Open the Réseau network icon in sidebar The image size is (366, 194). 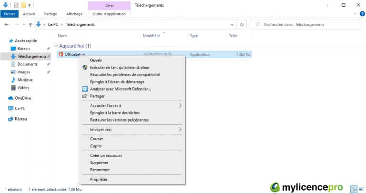[x=10, y=119]
